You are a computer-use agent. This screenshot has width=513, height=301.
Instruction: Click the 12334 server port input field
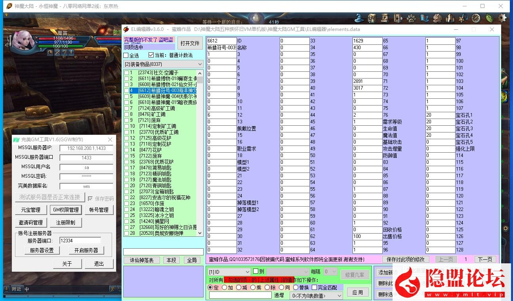click(x=80, y=240)
